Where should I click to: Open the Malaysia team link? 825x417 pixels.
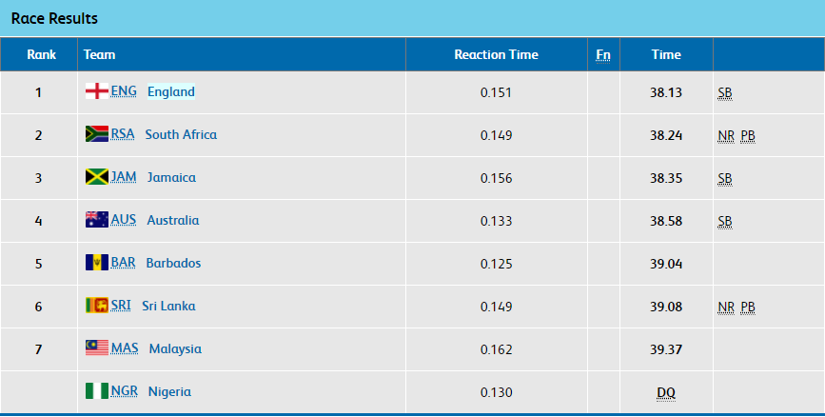(x=175, y=348)
